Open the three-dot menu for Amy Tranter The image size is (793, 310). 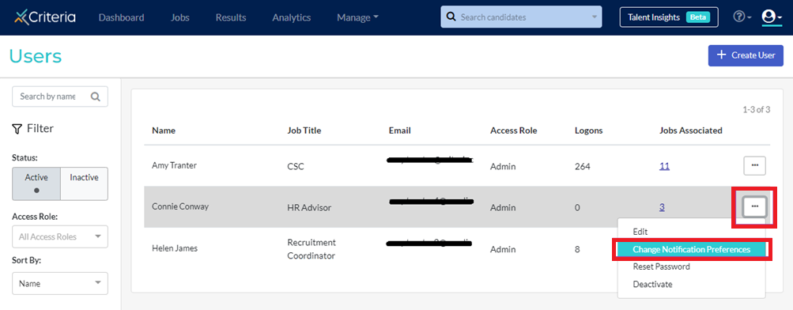pyautogui.click(x=754, y=165)
